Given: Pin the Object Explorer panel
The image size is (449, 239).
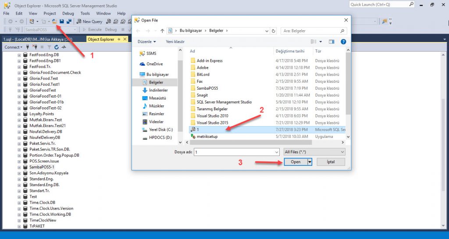Looking at the screenshot, I should (119, 39).
